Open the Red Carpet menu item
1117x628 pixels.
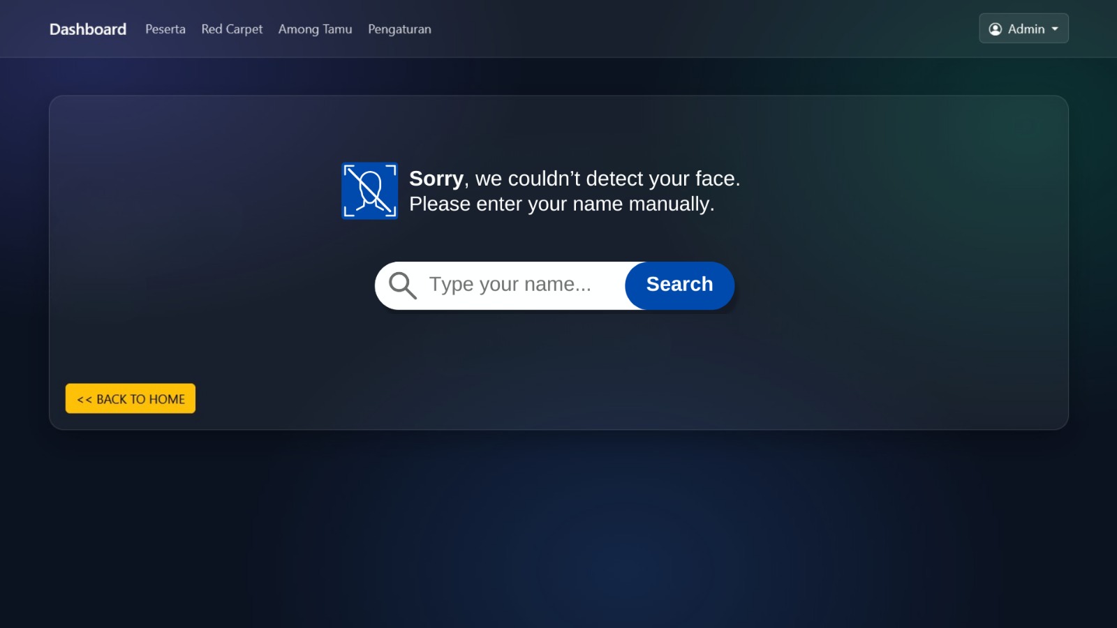[x=232, y=29]
